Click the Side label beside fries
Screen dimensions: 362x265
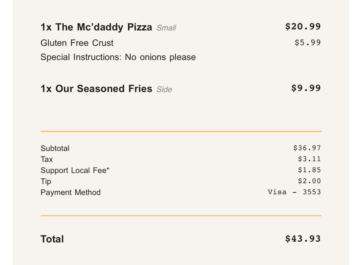(x=164, y=90)
